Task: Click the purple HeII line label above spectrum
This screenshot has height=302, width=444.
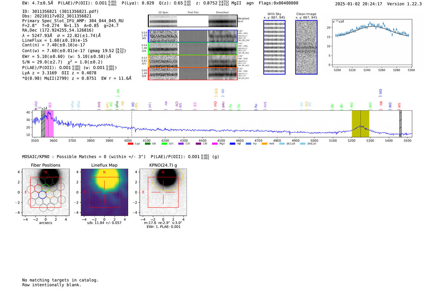Action: pyautogui.click(x=223, y=105)
